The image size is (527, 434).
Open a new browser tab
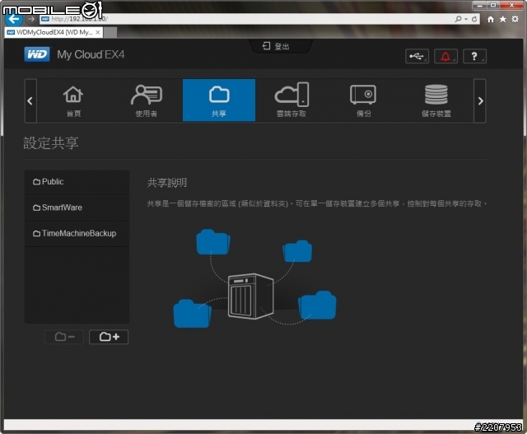(110, 33)
